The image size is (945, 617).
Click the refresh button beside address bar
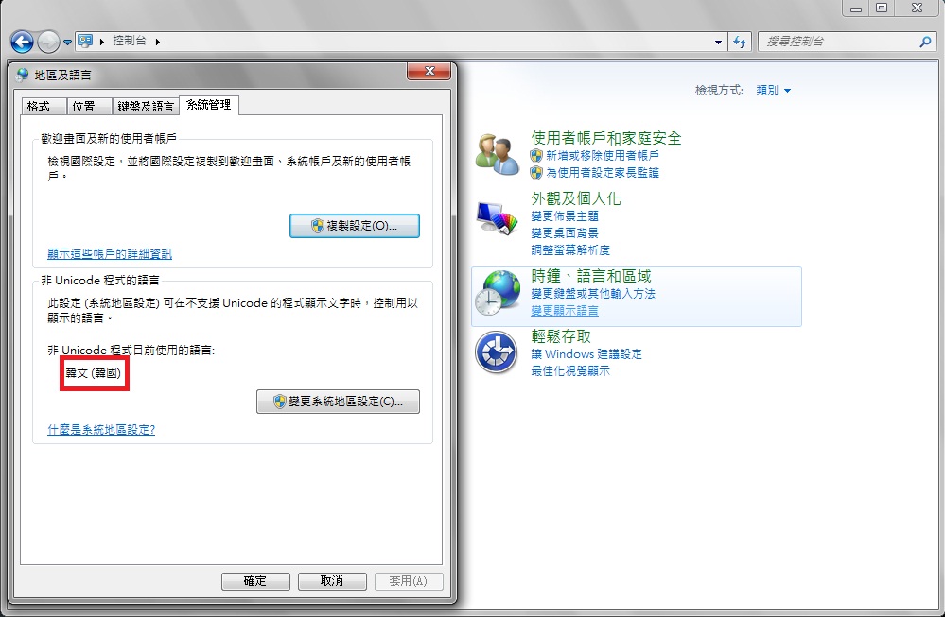pos(740,42)
